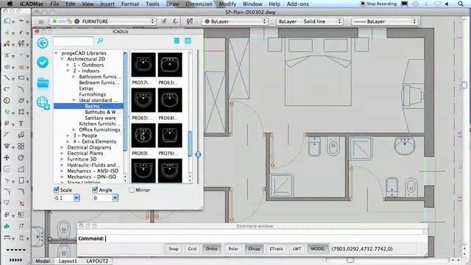This screenshot has width=471, height=265.
Task: Select the Move tool cross icon
Action: tap(7, 158)
